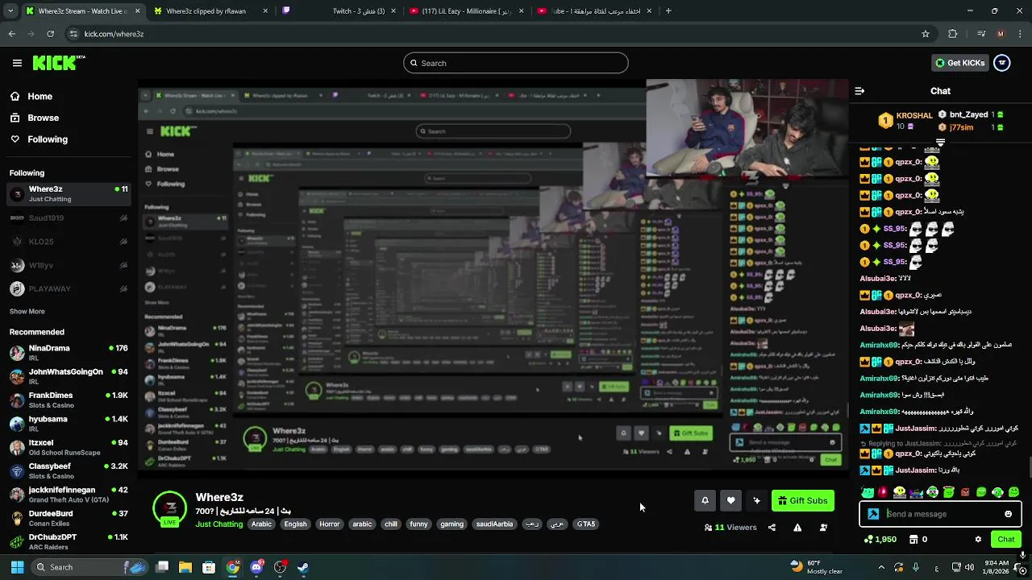The width and height of the screenshot is (1032, 580).
Task: Open the Just Chatting category link
Action: pos(218,524)
